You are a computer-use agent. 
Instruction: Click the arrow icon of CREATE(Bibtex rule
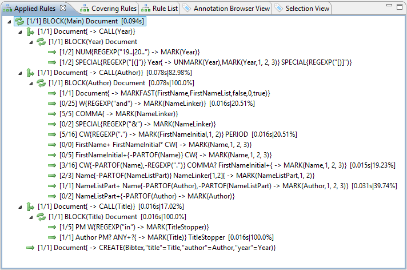[30, 248]
